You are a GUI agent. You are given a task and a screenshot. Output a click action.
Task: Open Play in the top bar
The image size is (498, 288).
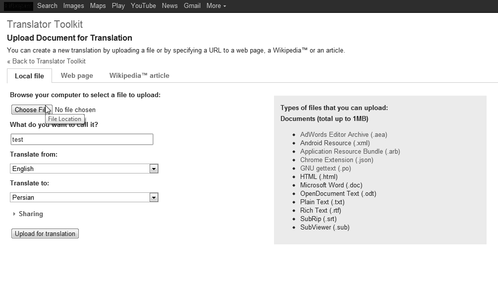click(118, 6)
